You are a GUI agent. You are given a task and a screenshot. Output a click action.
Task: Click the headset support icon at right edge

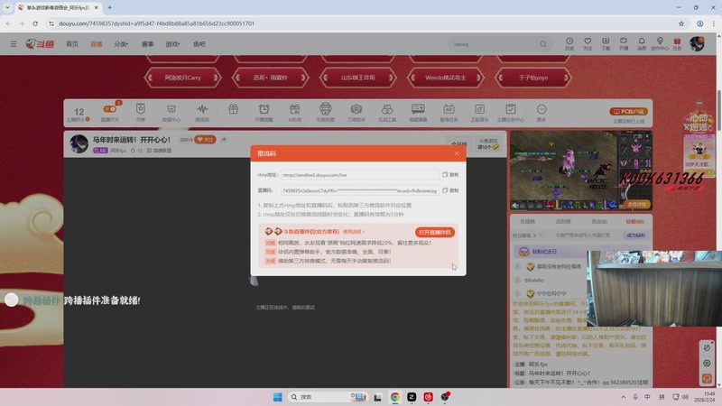[707, 378]
